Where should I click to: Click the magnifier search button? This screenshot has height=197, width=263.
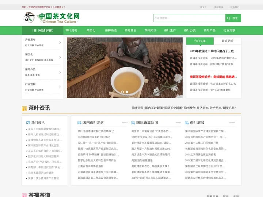point(233,18)
